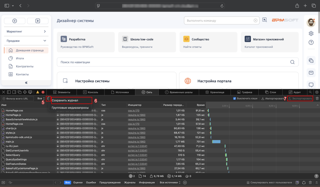
Task: Click into Фильтр всего URL field
Action: coord(17,99)
